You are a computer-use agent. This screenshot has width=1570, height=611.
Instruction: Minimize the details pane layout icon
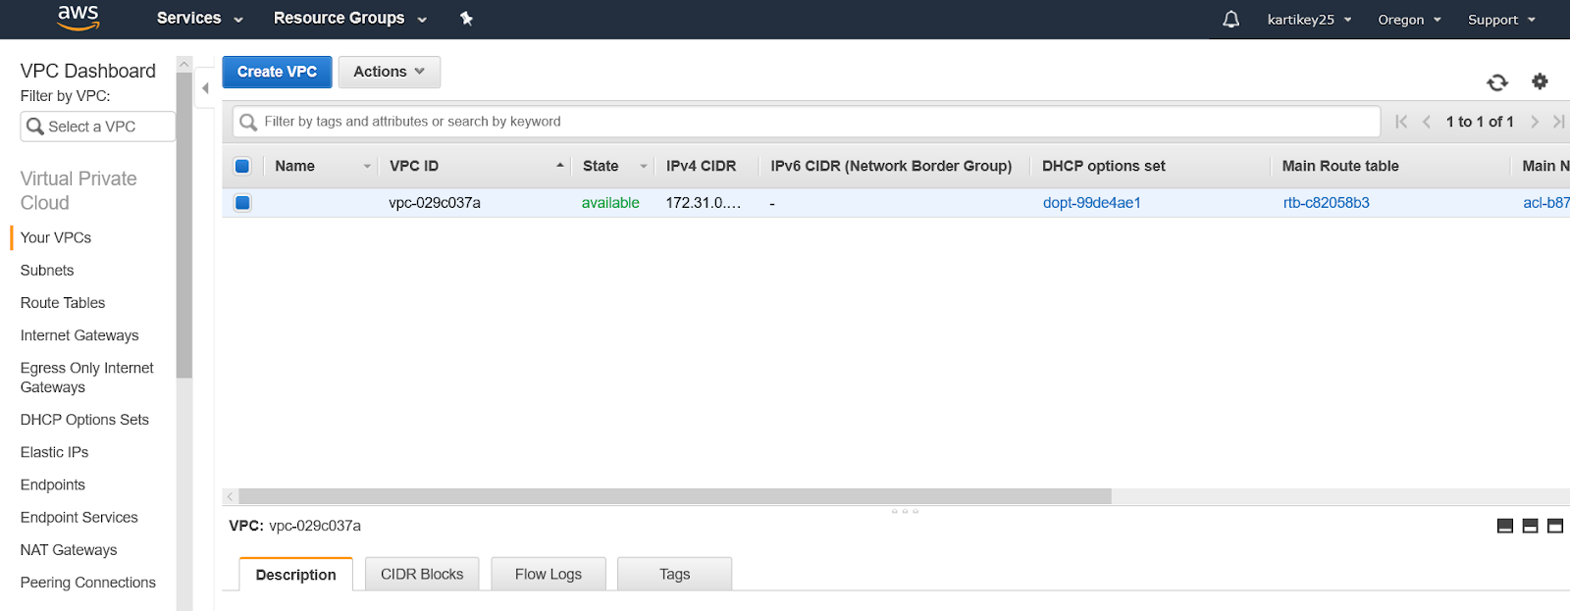point(1505,526)
